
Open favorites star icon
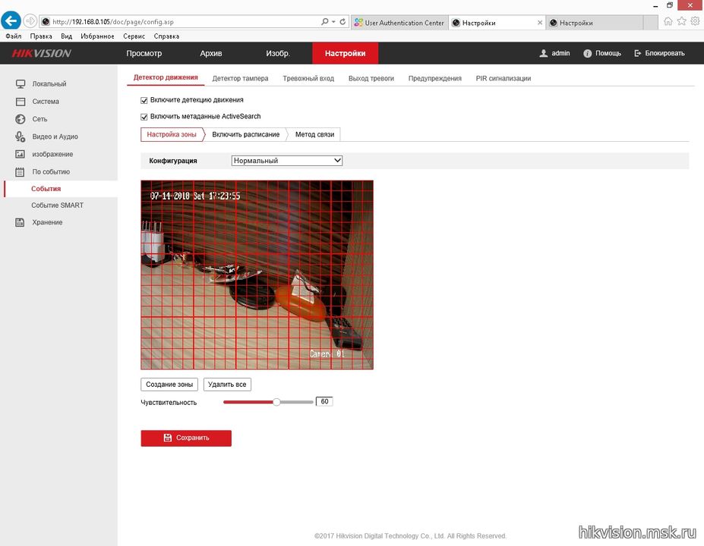681,21
